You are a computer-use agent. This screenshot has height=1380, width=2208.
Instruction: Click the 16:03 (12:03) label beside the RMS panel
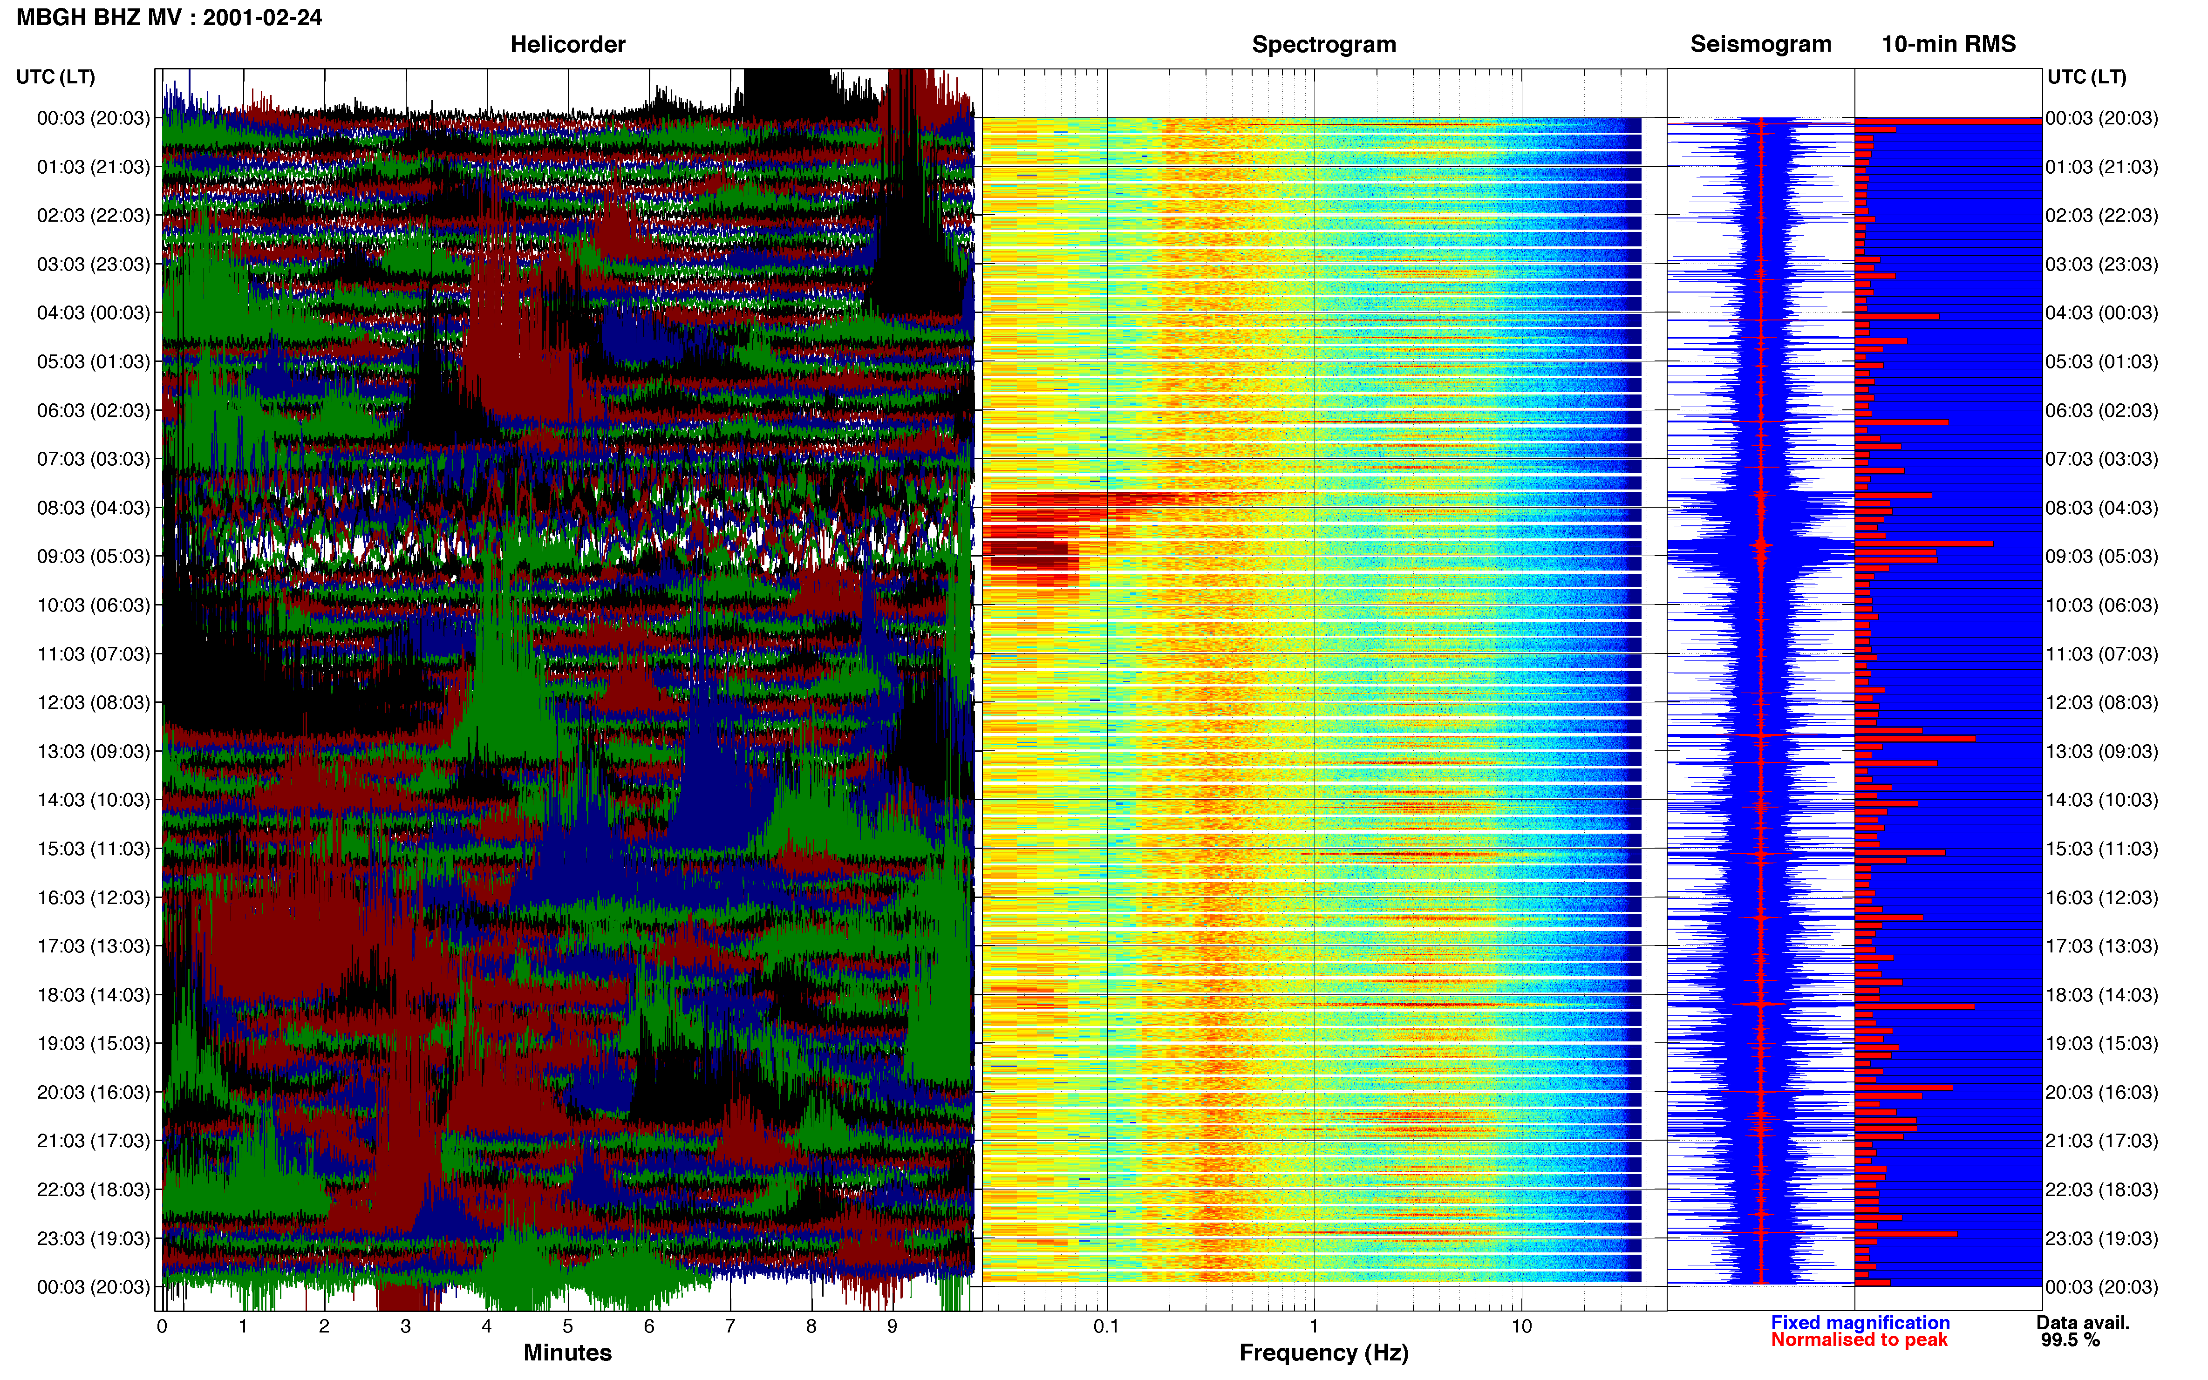click(x=2101, y=897)
